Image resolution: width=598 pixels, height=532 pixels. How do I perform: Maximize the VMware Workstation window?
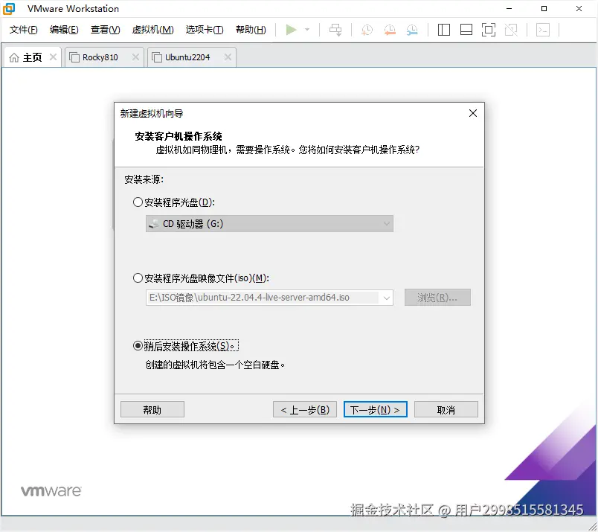point(544,8)
